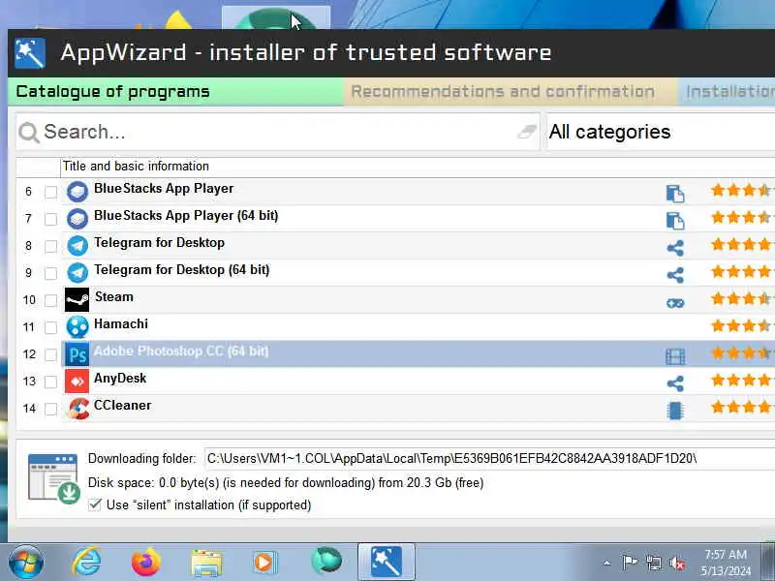
Task: Enable the CCleaner checkbox
Action: (x=50, y=409)
